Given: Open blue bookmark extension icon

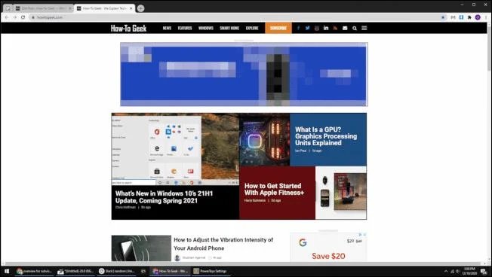Looking at the screenshot, I should [461, 17].
